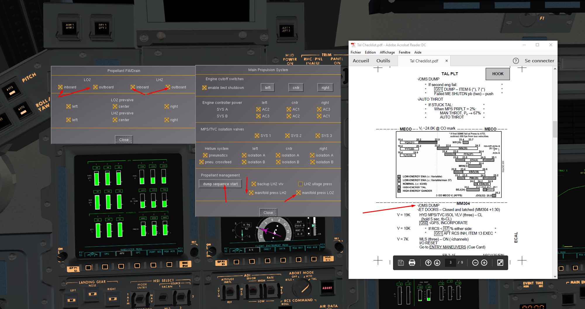This screenshot has width=585, height=309.
Task: Click the PDF page number field
Action: [451, 262]
